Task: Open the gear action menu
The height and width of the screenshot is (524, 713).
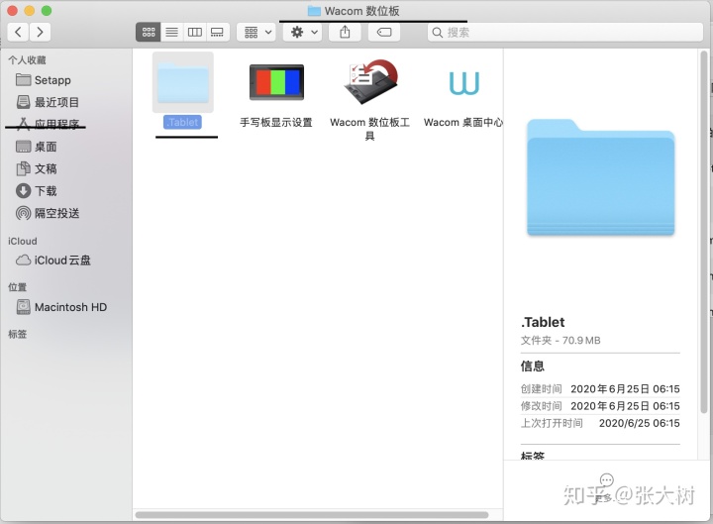Action: click(302, 32)
